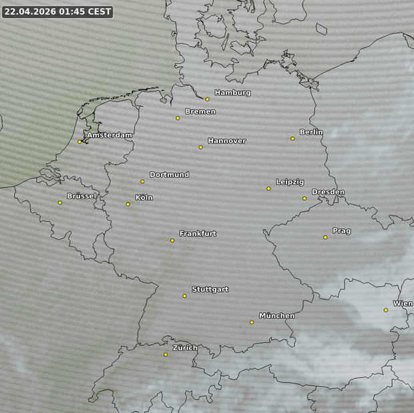Click the Hannover text label
Screen dimensions: 414x413
click(226, 141)
